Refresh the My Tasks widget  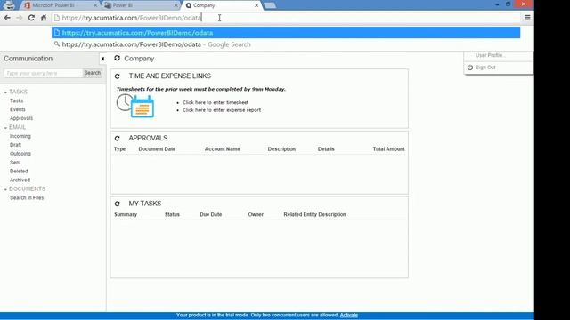[x=117, y=204]
